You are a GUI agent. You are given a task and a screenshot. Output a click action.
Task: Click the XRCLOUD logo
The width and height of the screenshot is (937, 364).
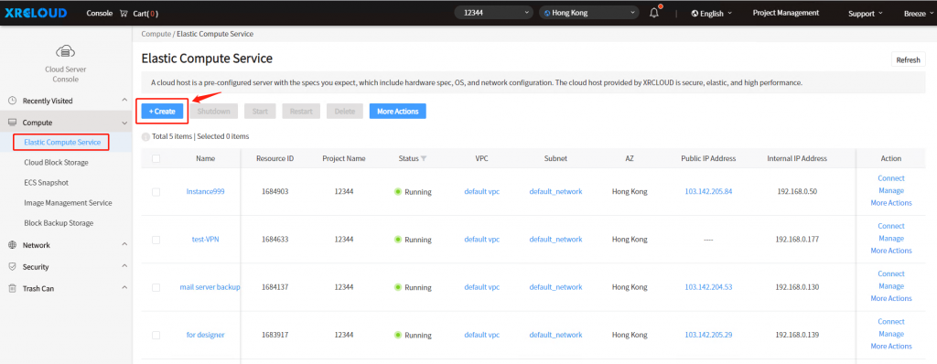36,13
